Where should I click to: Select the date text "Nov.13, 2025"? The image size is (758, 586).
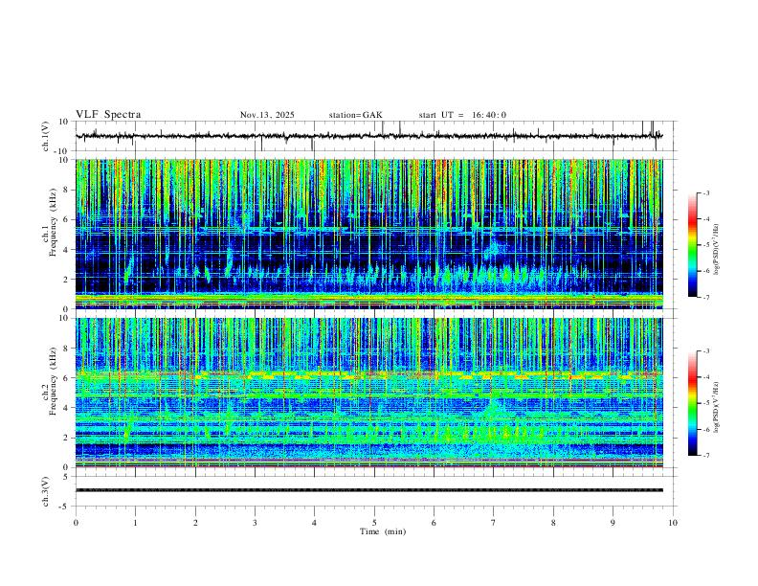click(267, 115)
